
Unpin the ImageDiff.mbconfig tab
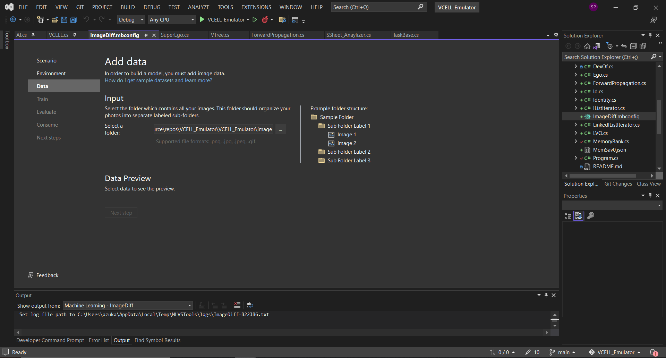[146, 35]
